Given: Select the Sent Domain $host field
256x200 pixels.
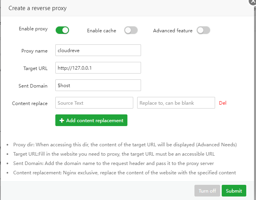Looking at the screenshot, I should 98,85.
